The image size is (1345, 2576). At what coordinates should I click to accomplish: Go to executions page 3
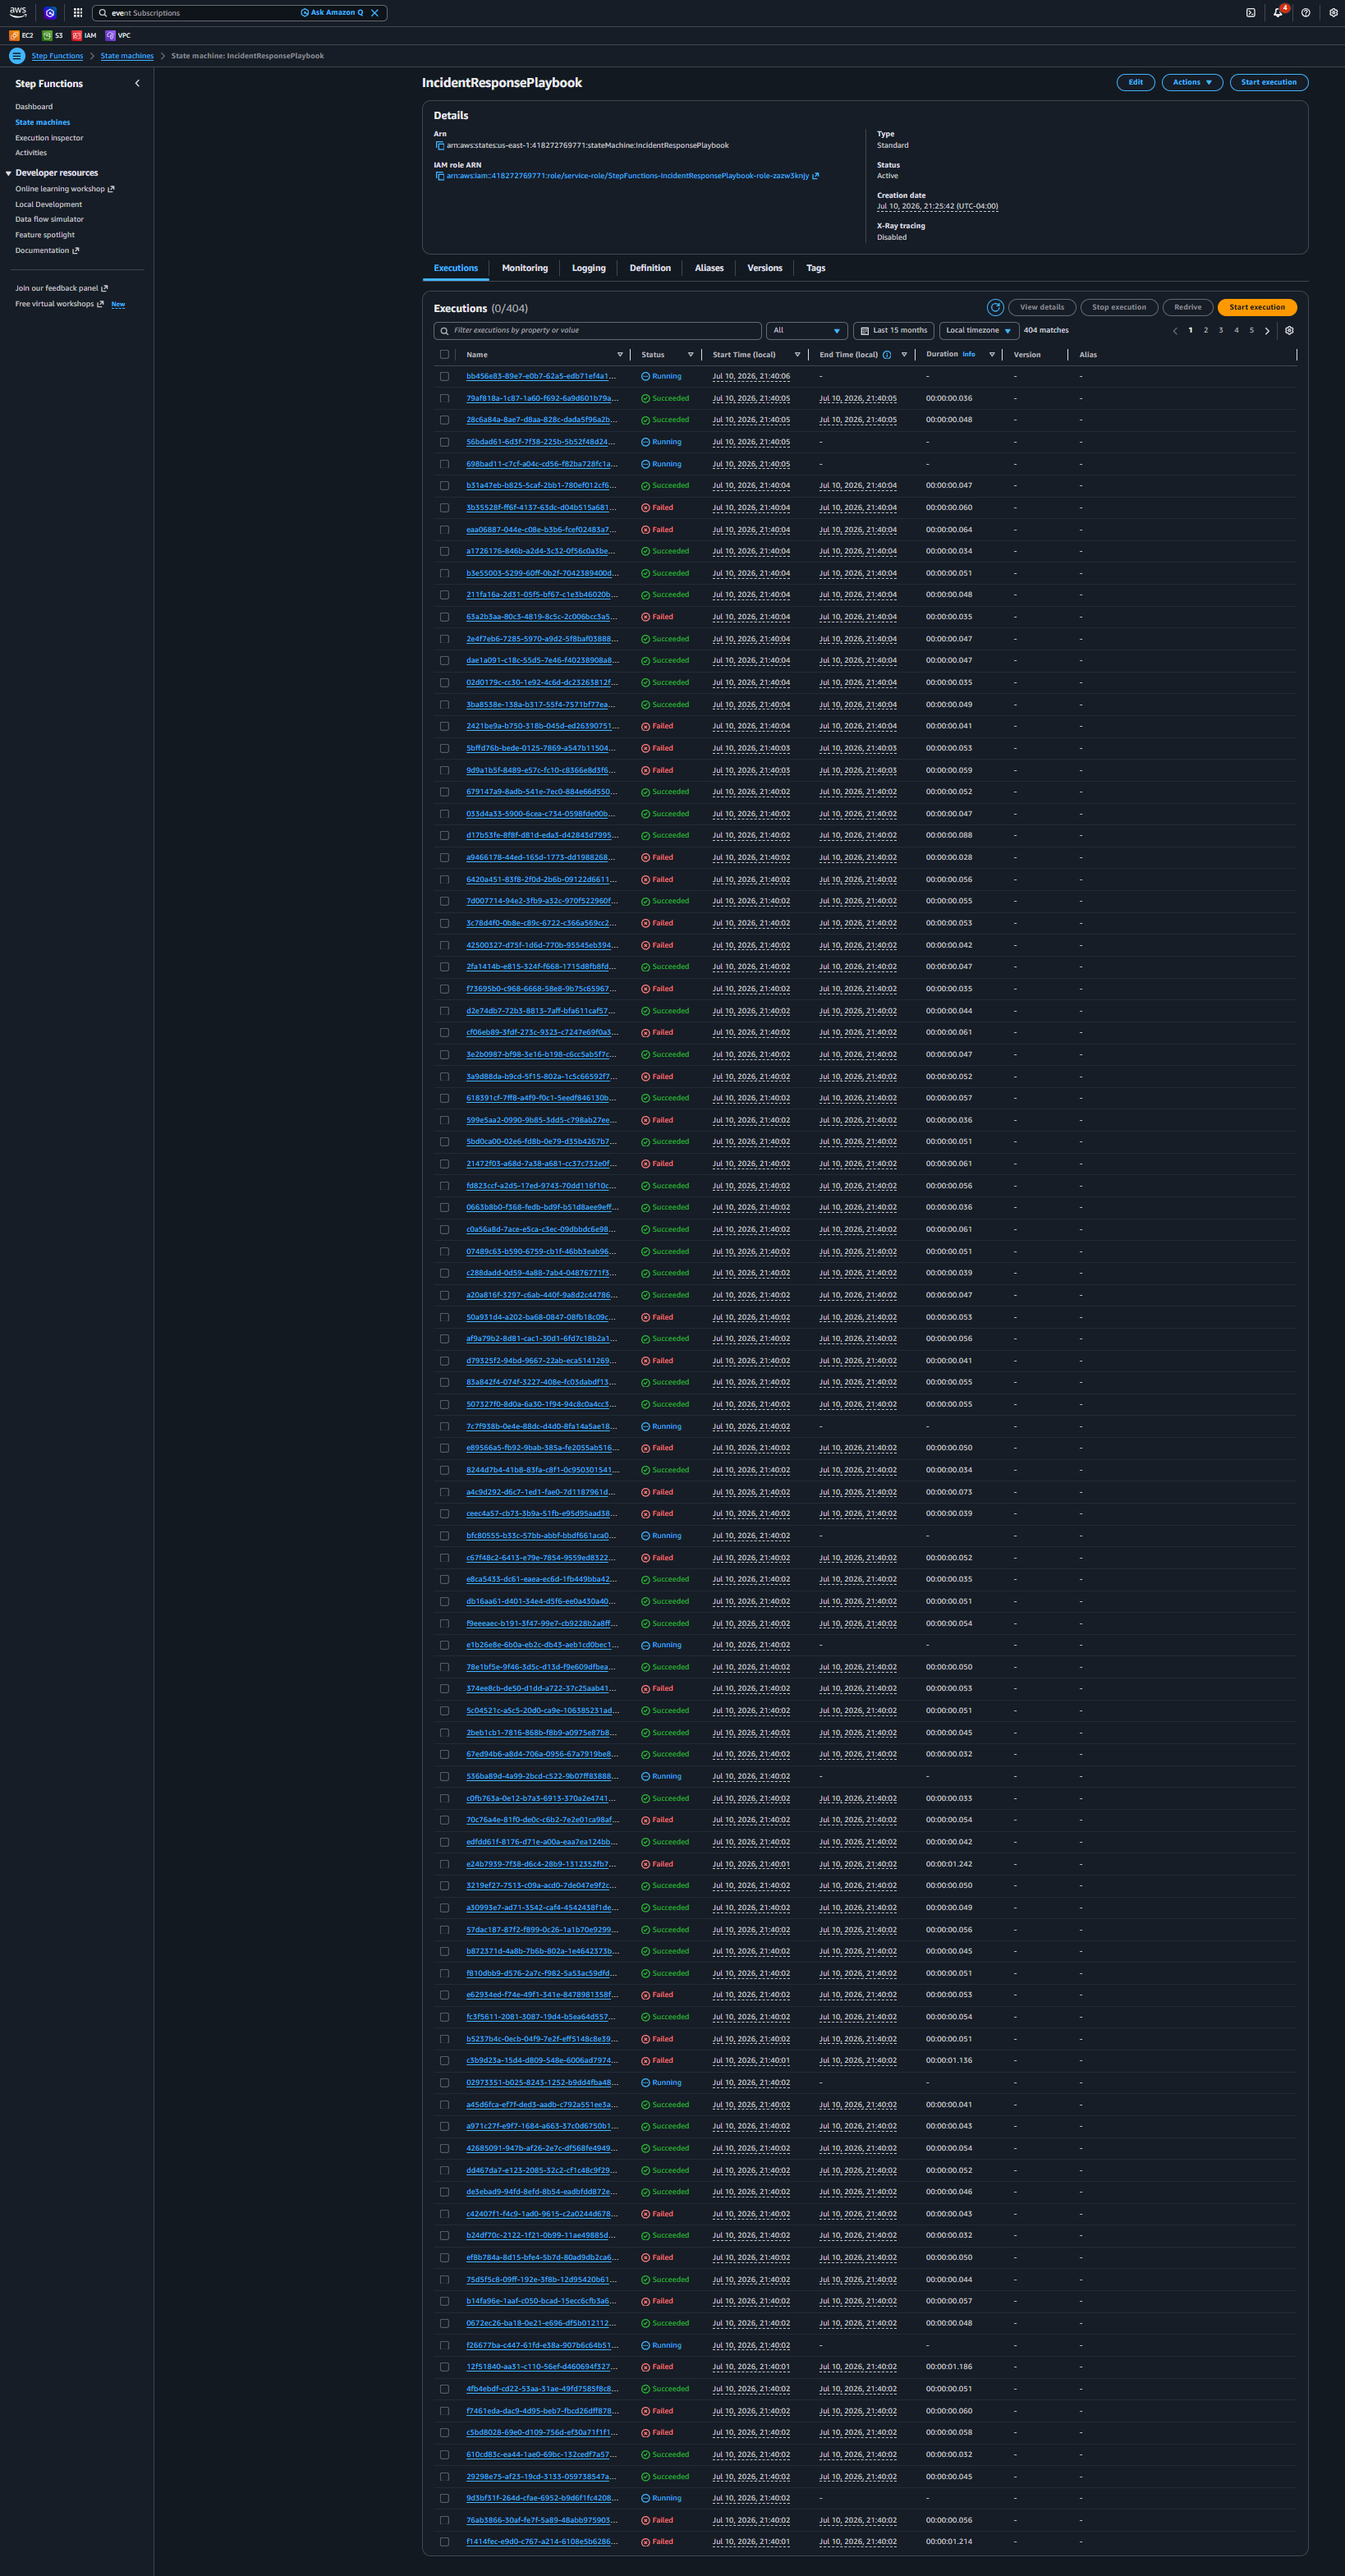click(x=1221, y=331)
